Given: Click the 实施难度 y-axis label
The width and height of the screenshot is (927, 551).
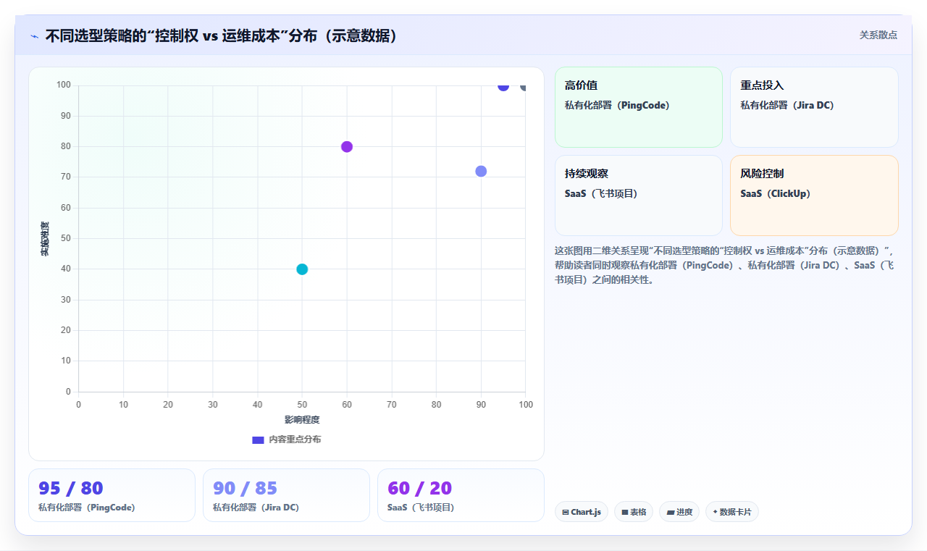Looking at the screenshot, I should pyautogui.click(x=45, y=239).
